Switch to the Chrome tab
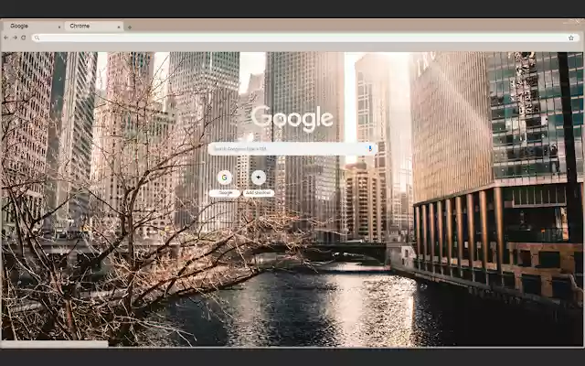The width and height of the screenshot is (585, 366). [93, 27]
